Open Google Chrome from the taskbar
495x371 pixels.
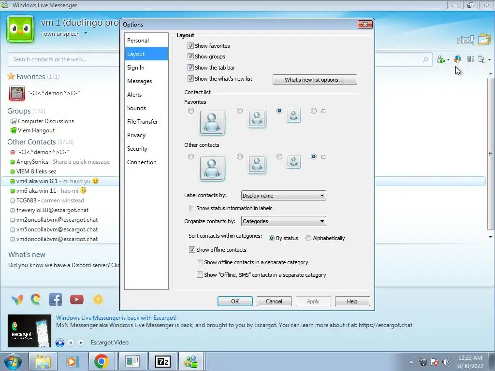tap(101, 361)
